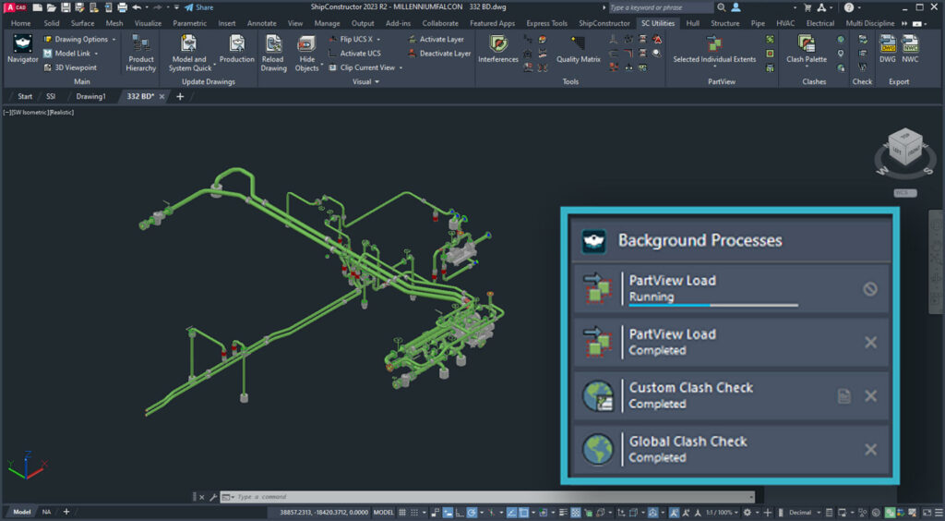Open annotation scale 1:1 / 100% dropdown
Screen dimensions: 945x521
pyautogui.click(x=722, y=513)
